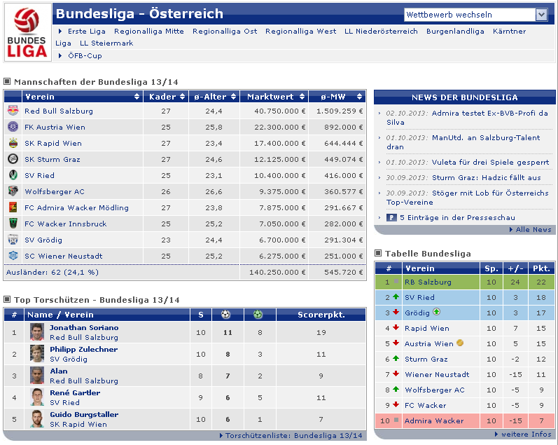558x445 pixels.
Task: Open Guido Burgstaller's player profile name
Action: point(84,414)
